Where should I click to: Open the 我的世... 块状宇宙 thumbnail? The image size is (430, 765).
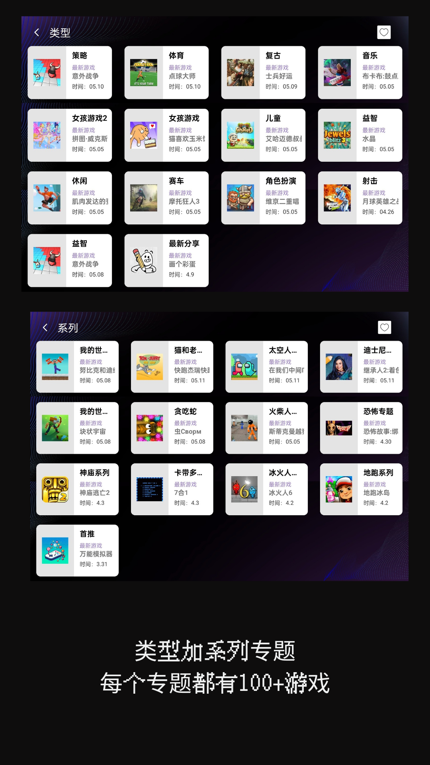click(55, 428)
